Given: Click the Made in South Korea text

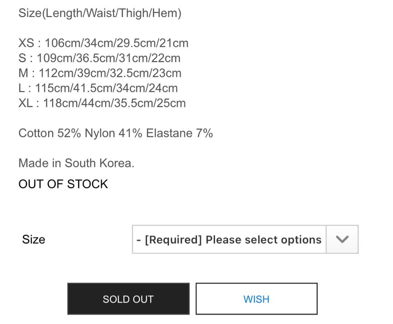Looking at the screenshot, I should click(x=76, y=163).
